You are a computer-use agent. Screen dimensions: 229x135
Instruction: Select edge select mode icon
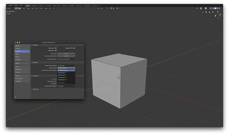18,8
